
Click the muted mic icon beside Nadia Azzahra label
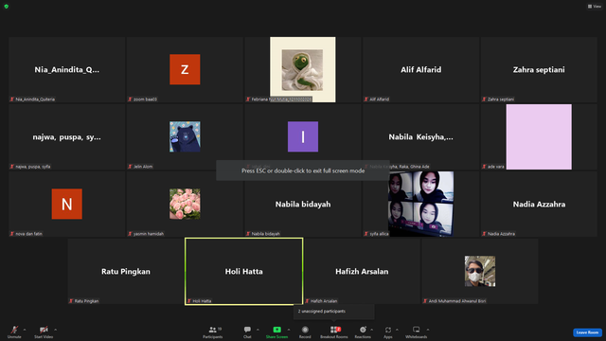tap(484, 234)
